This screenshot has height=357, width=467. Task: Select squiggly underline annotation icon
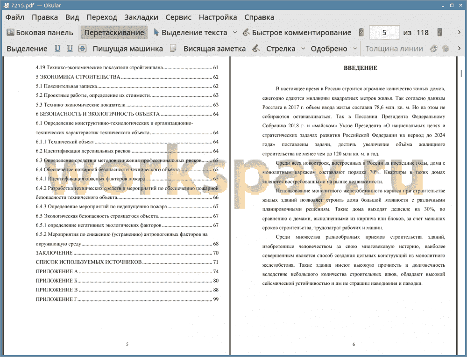click(x=70, y=48)
